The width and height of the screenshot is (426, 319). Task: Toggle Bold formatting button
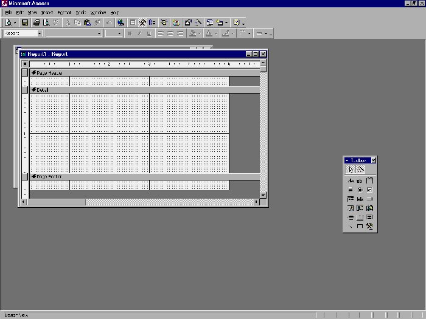point(130,33)
